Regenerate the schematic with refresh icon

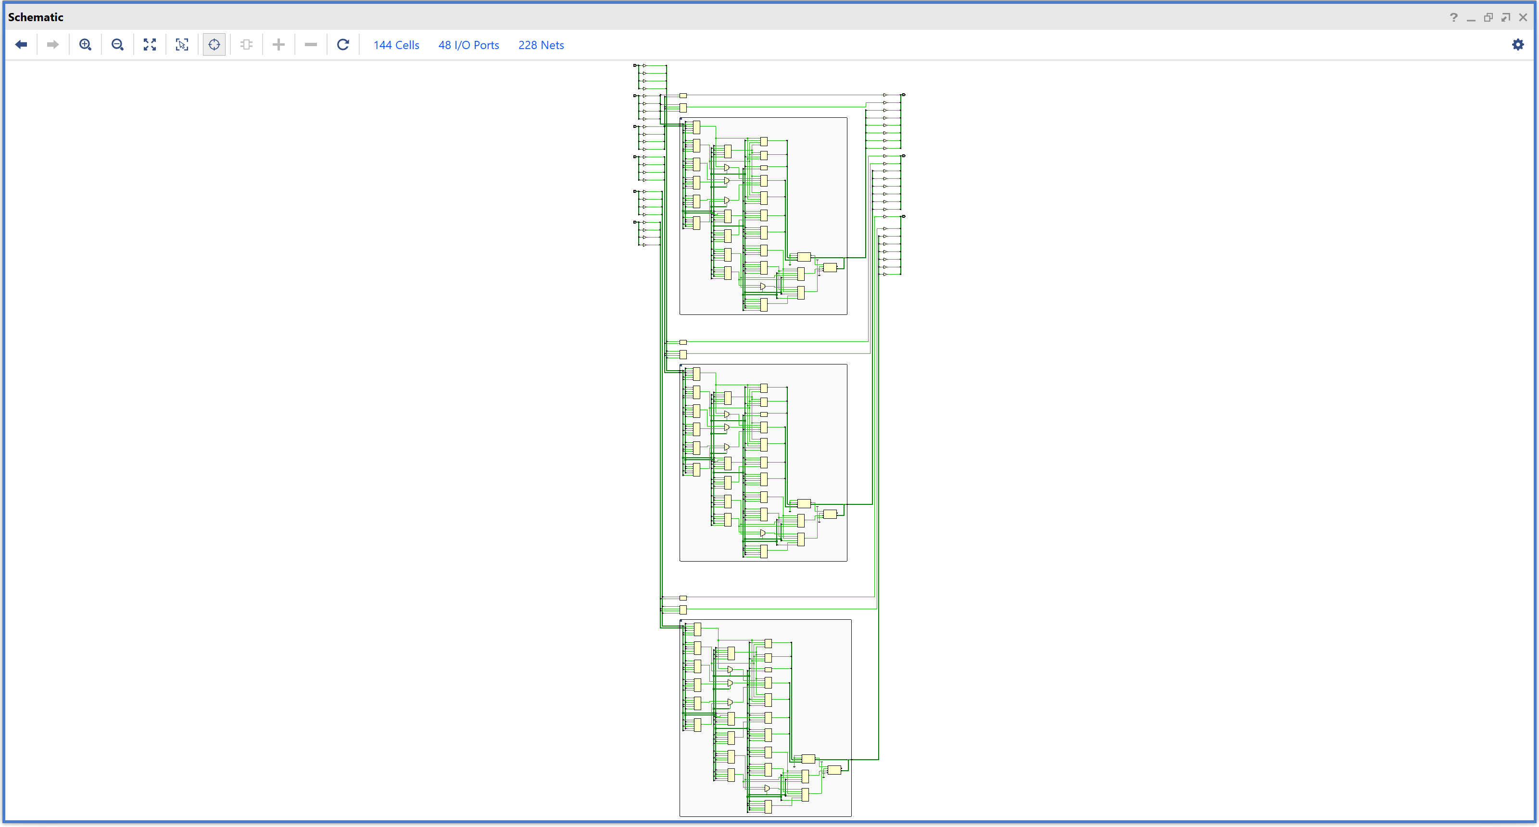pyautogui.click(x=343, y=45)
